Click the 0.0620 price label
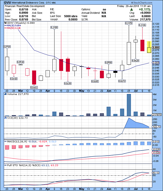163x191 pixels. click(x=136, y=61)
